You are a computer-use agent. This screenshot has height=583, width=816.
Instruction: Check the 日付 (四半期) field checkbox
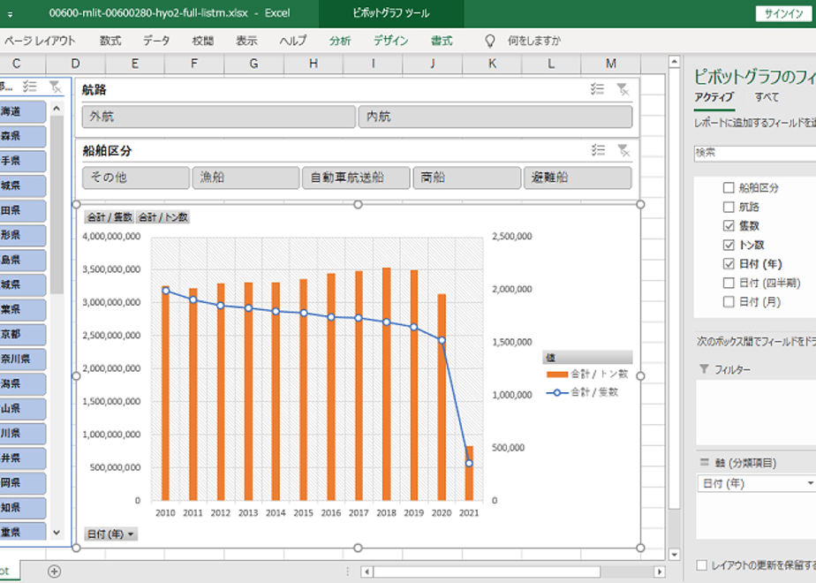pos(729,283)
